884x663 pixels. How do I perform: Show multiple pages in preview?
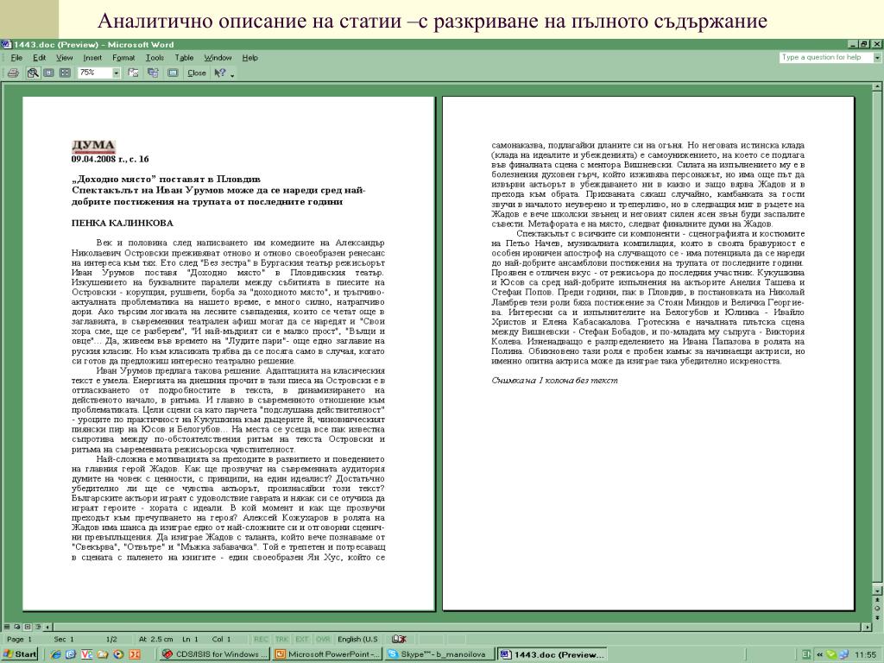coord(65,73)
